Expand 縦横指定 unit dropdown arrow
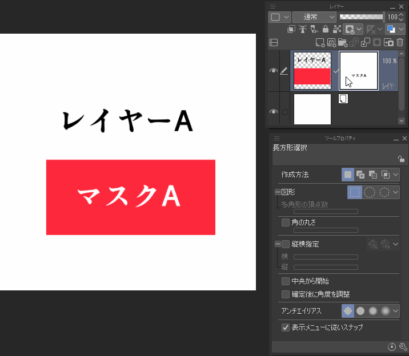 pos(396,244)
